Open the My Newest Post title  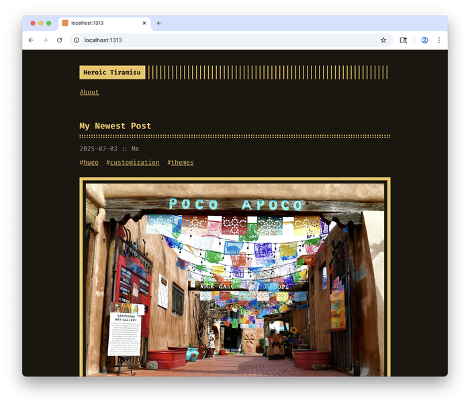pos(115,126)
